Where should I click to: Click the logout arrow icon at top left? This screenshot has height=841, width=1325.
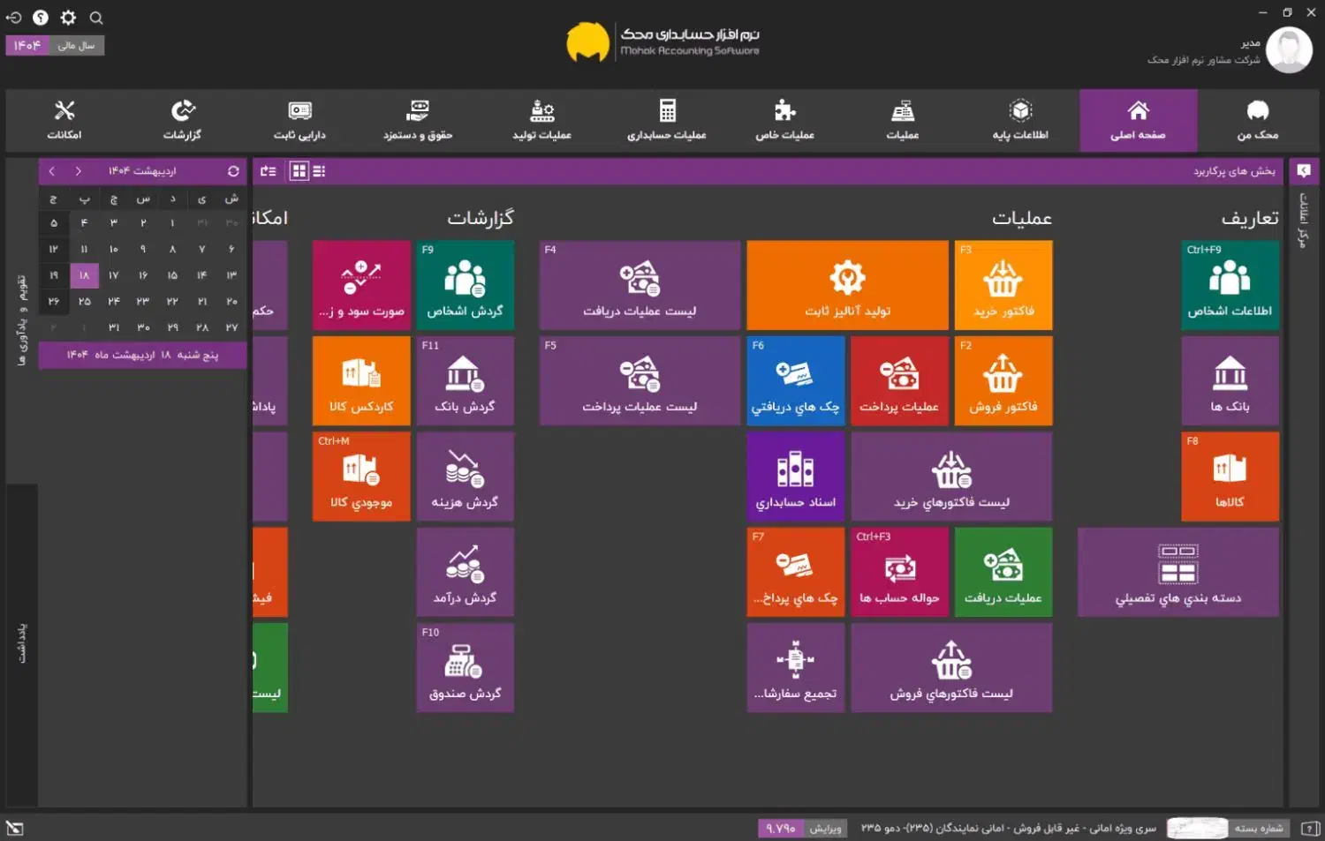point(14,18)
